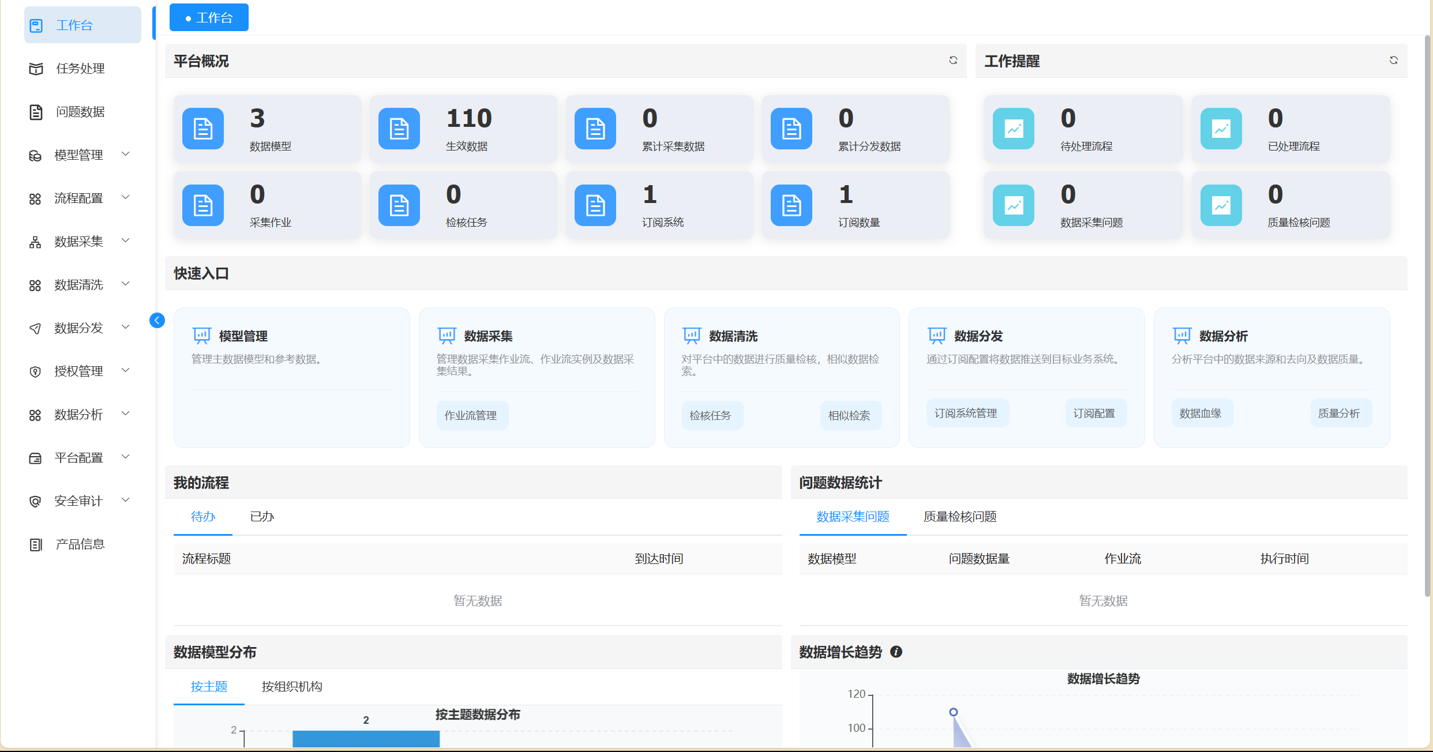
Task: Open 任务处理 from sidebar
Action: coord(80,69)
